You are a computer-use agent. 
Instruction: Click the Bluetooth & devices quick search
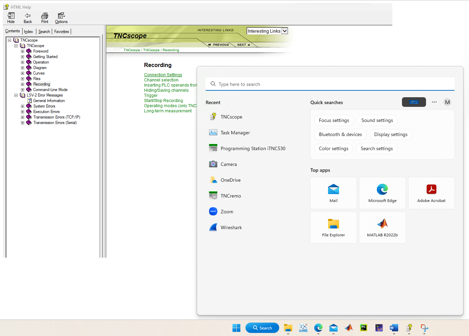click(340, 134)
